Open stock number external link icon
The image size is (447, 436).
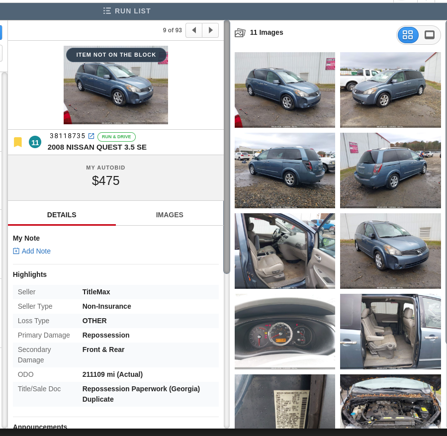click(x=91, y=136)
